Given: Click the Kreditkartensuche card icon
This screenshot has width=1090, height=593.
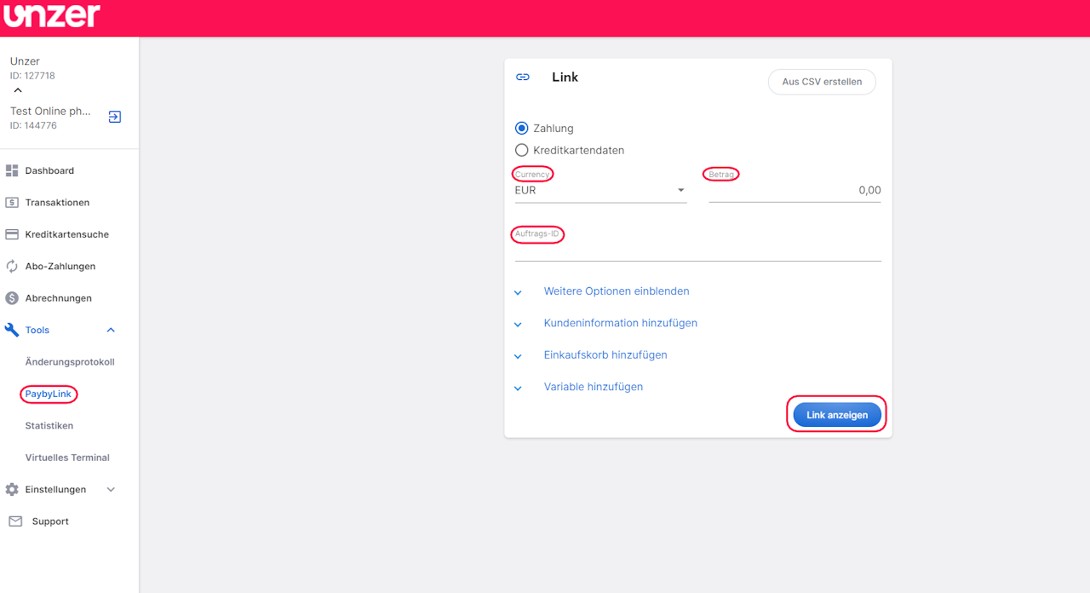Looking at the screenshot, I should coord(12,234).
